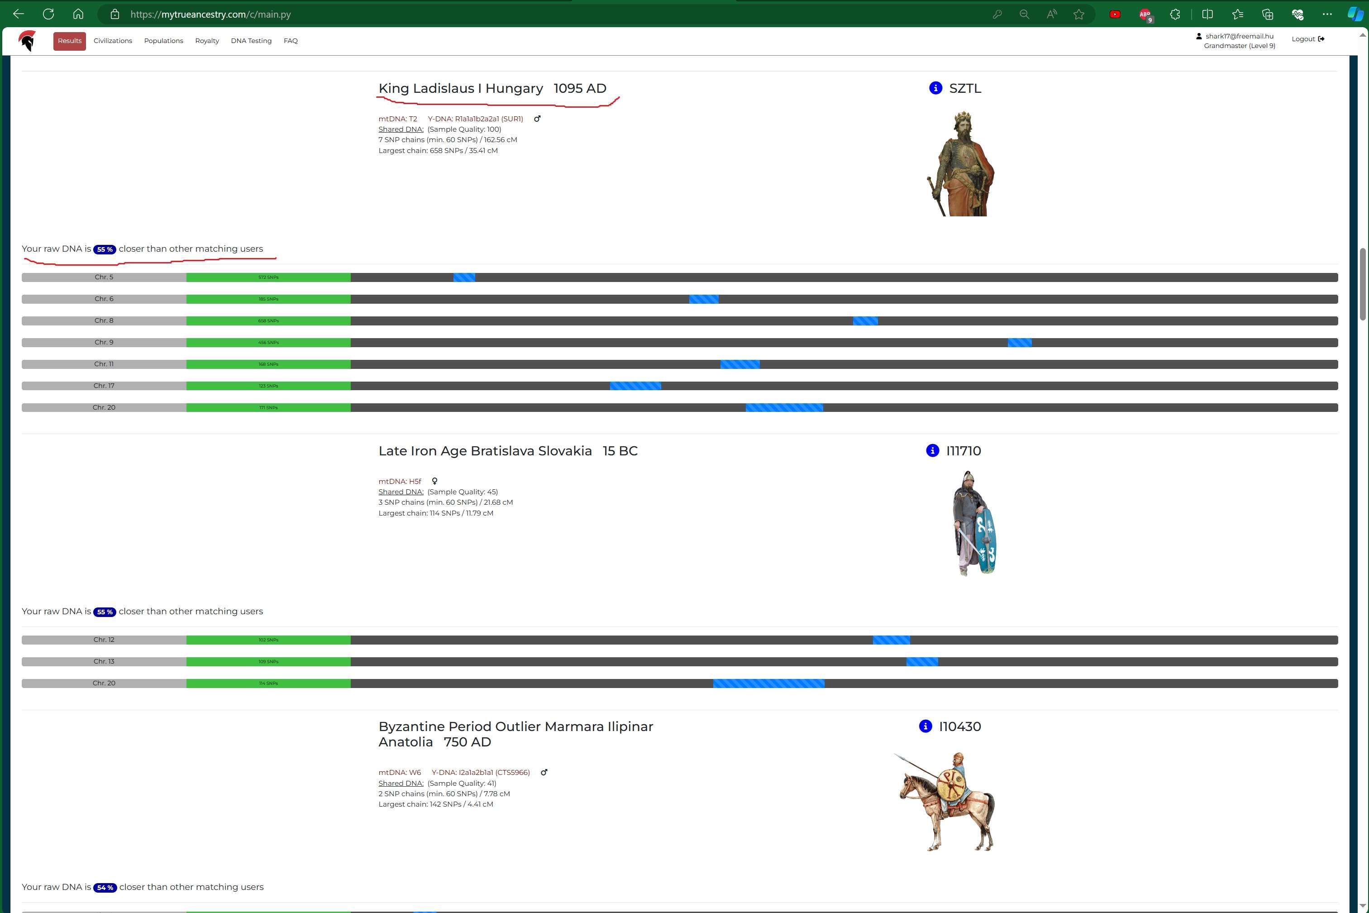Click blue segment on Chr. 20 bar of King Ladislaus
Image resolution: width=1369 pixels, height=913 pixels.
(x=784, y=407)
